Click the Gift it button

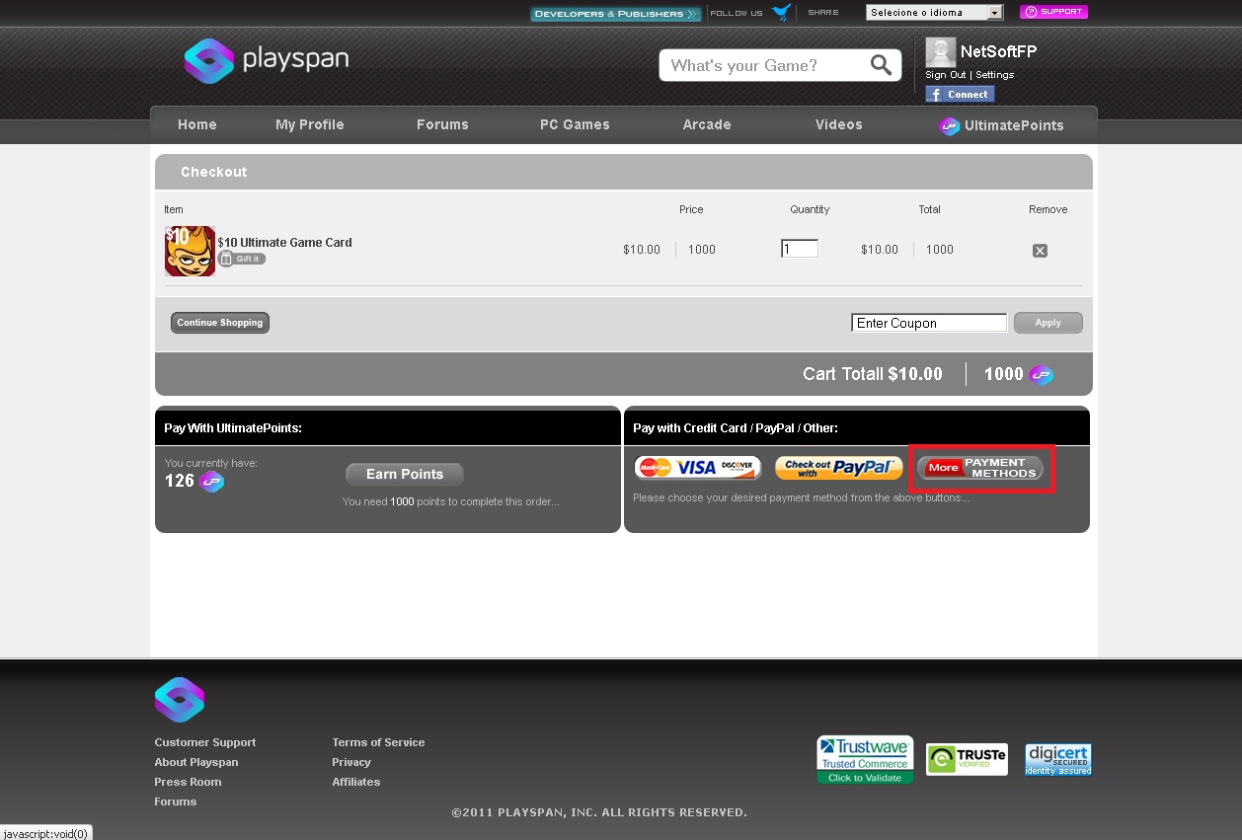242,259
